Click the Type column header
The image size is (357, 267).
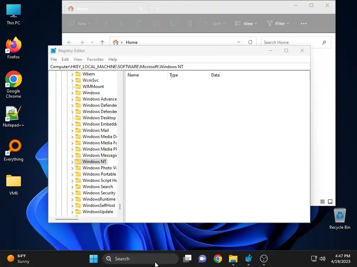click(x=188, y=75)
